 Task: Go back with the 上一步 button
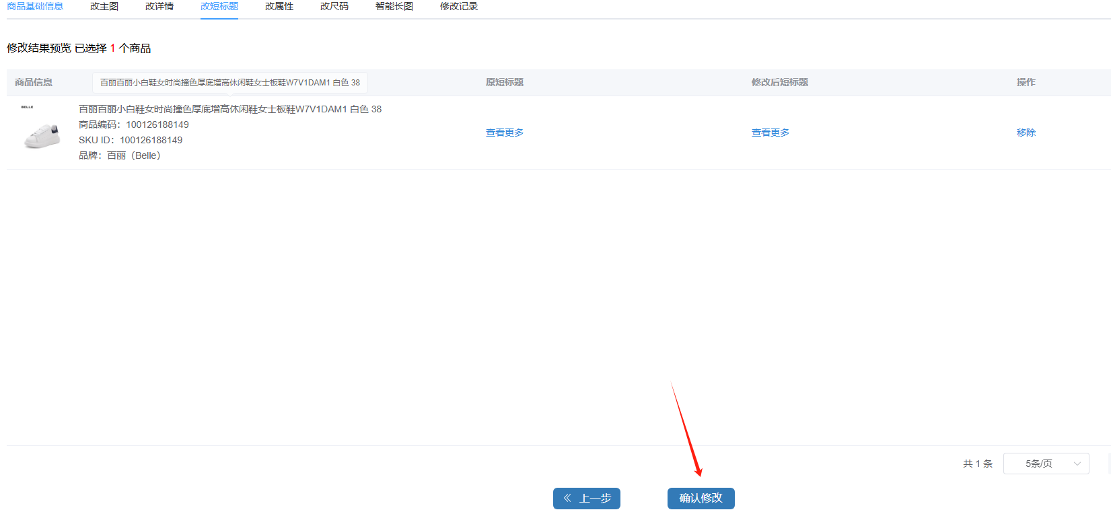click(x=587, y=499)
